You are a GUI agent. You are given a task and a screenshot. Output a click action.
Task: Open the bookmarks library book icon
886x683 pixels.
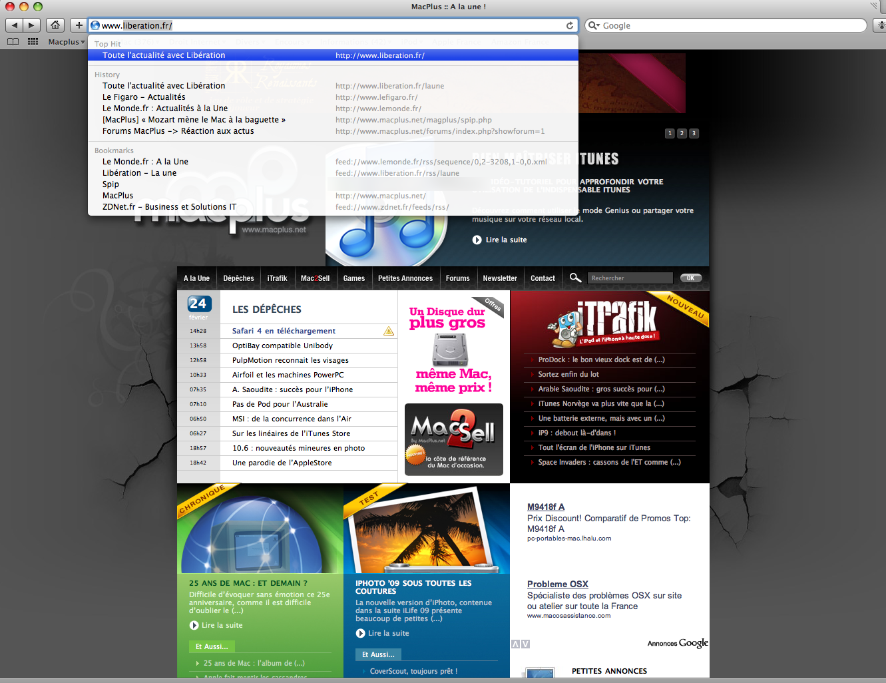[x=13, y=41]
